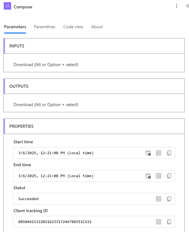Copy the Client tracking ID value
Viewport: 189px width, 232px height.
(x=169, y=222)
